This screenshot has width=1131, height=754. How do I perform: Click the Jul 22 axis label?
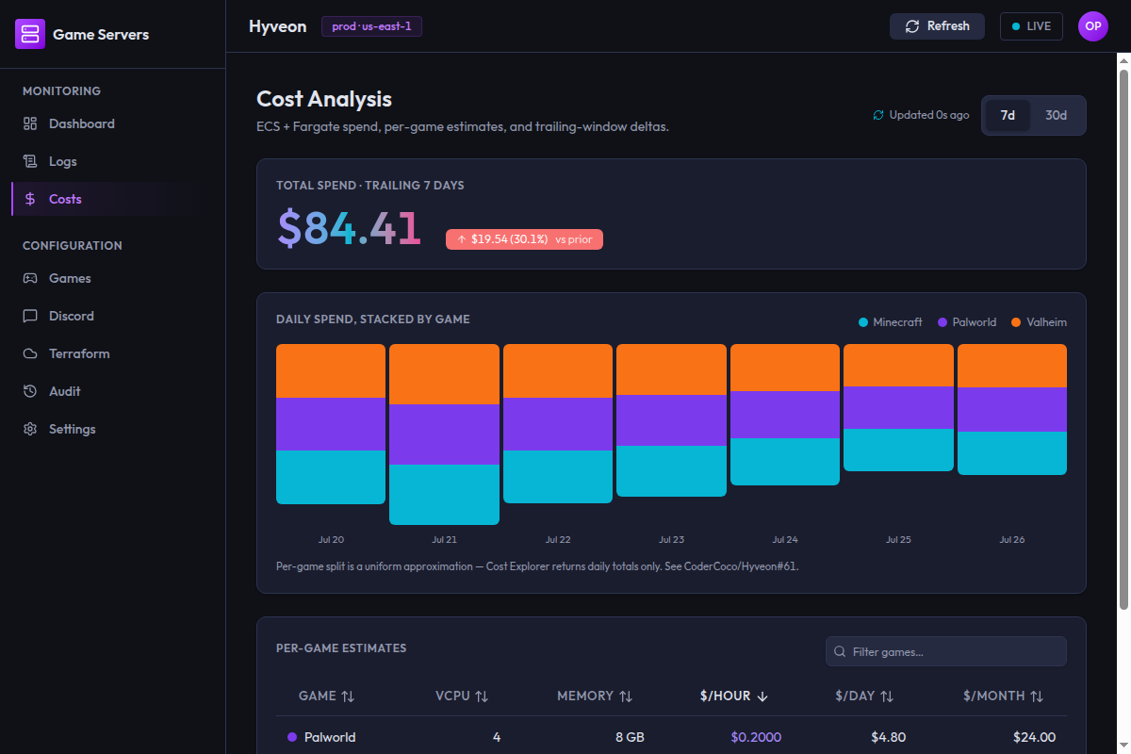(x=558, y=540)
